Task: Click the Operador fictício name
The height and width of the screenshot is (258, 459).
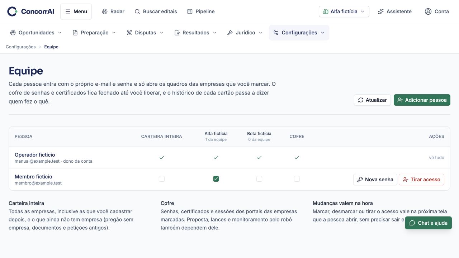Action: click(x=35, y=155)
